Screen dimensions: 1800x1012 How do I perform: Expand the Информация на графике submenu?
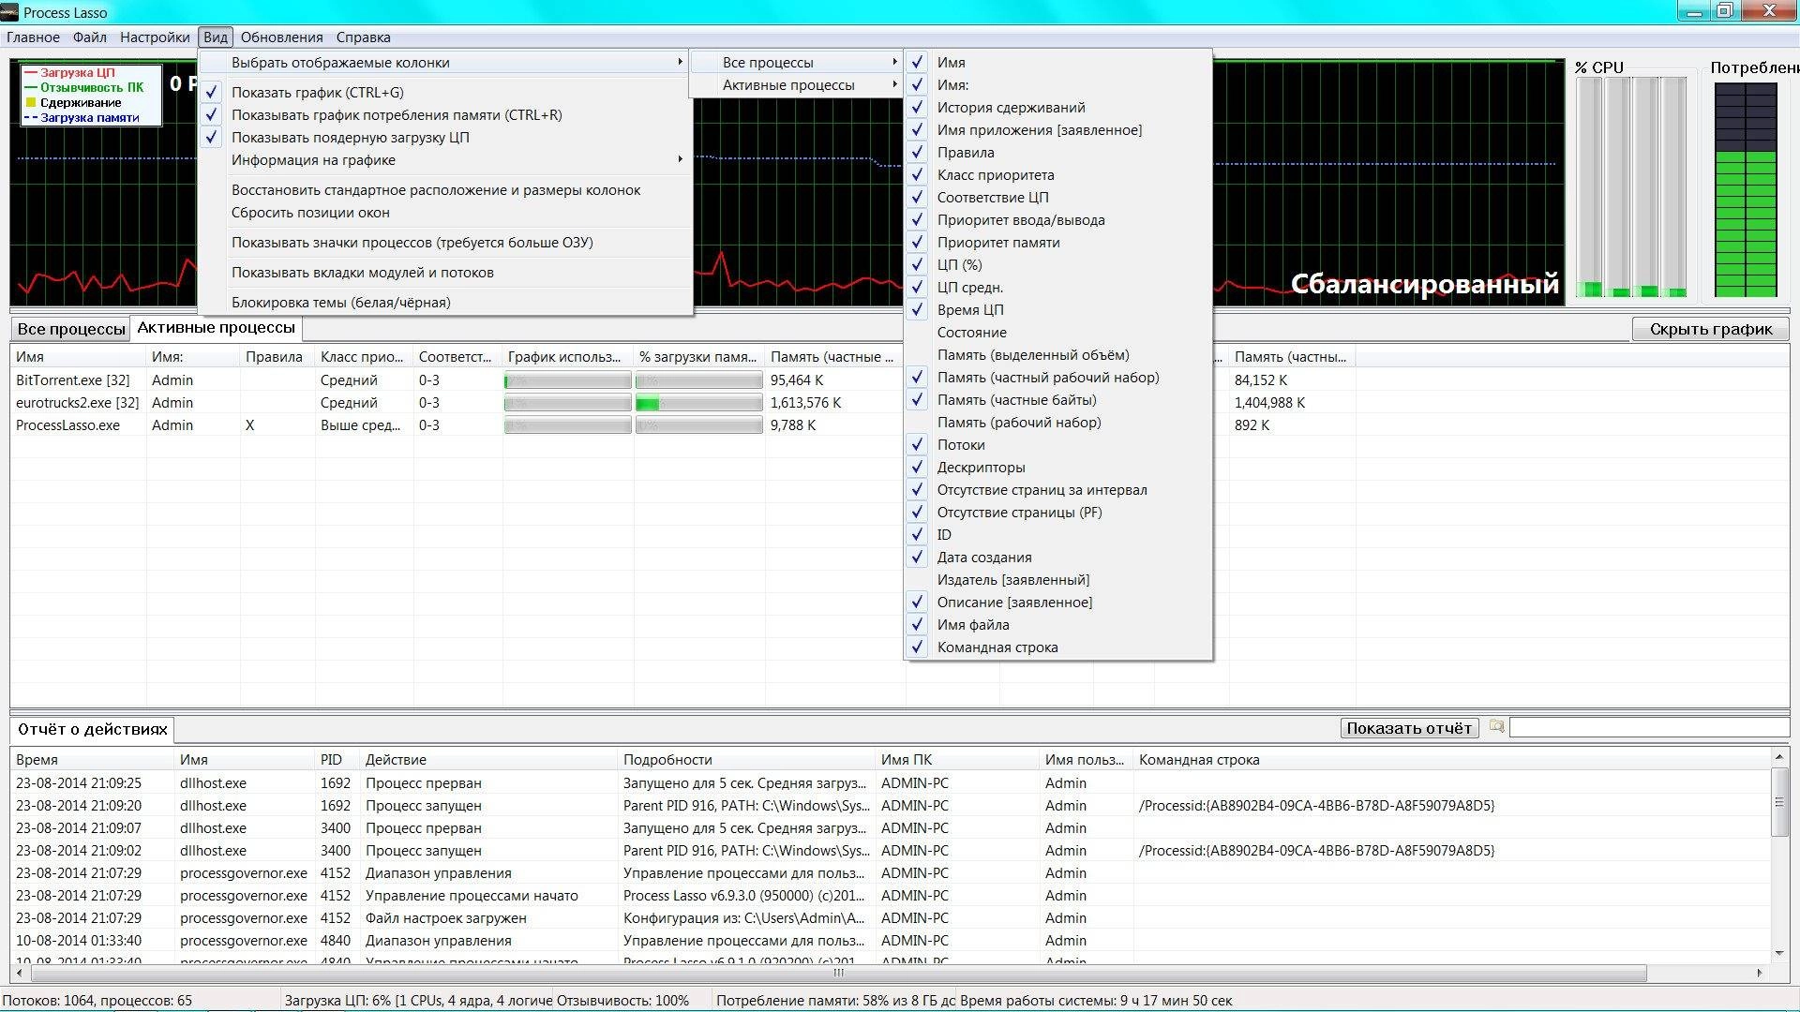coord(445,160)
